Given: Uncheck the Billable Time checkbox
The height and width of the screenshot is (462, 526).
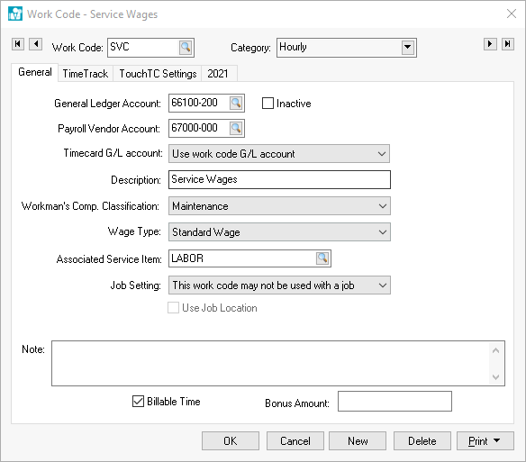Looking at the screenshot, I should coord(138,402).
